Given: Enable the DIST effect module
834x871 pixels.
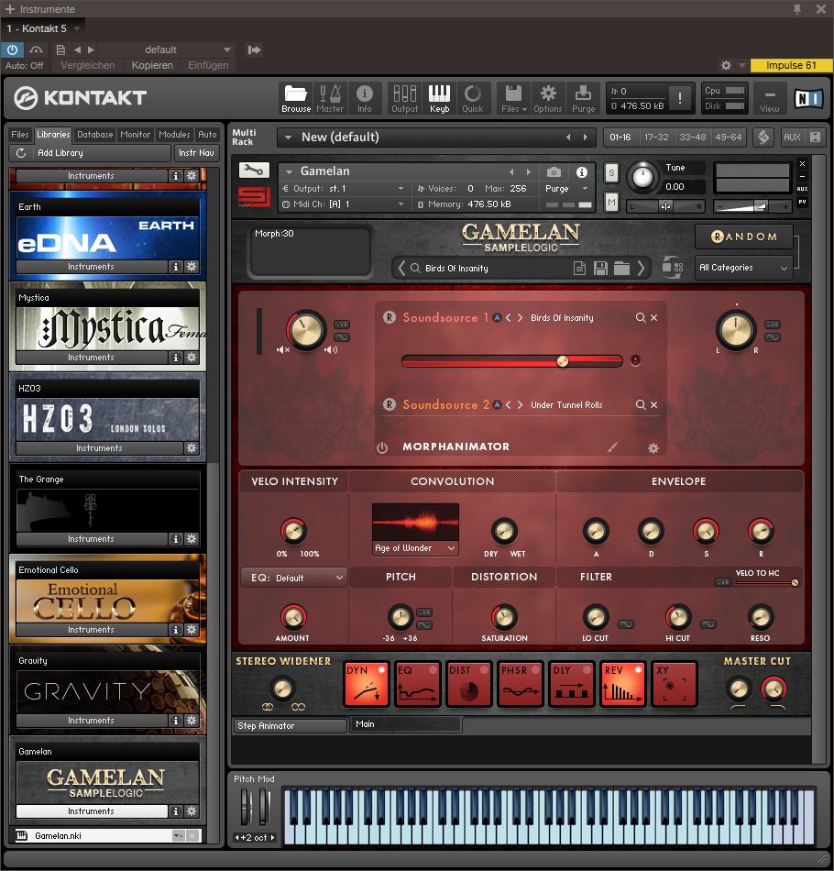Looking at the screenshot, I should coord(469,684).
